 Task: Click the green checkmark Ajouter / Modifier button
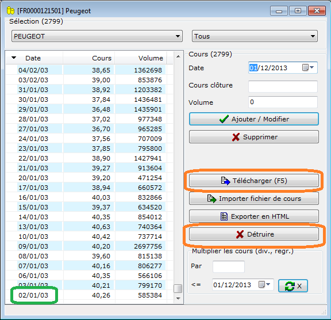pos(254,119)
